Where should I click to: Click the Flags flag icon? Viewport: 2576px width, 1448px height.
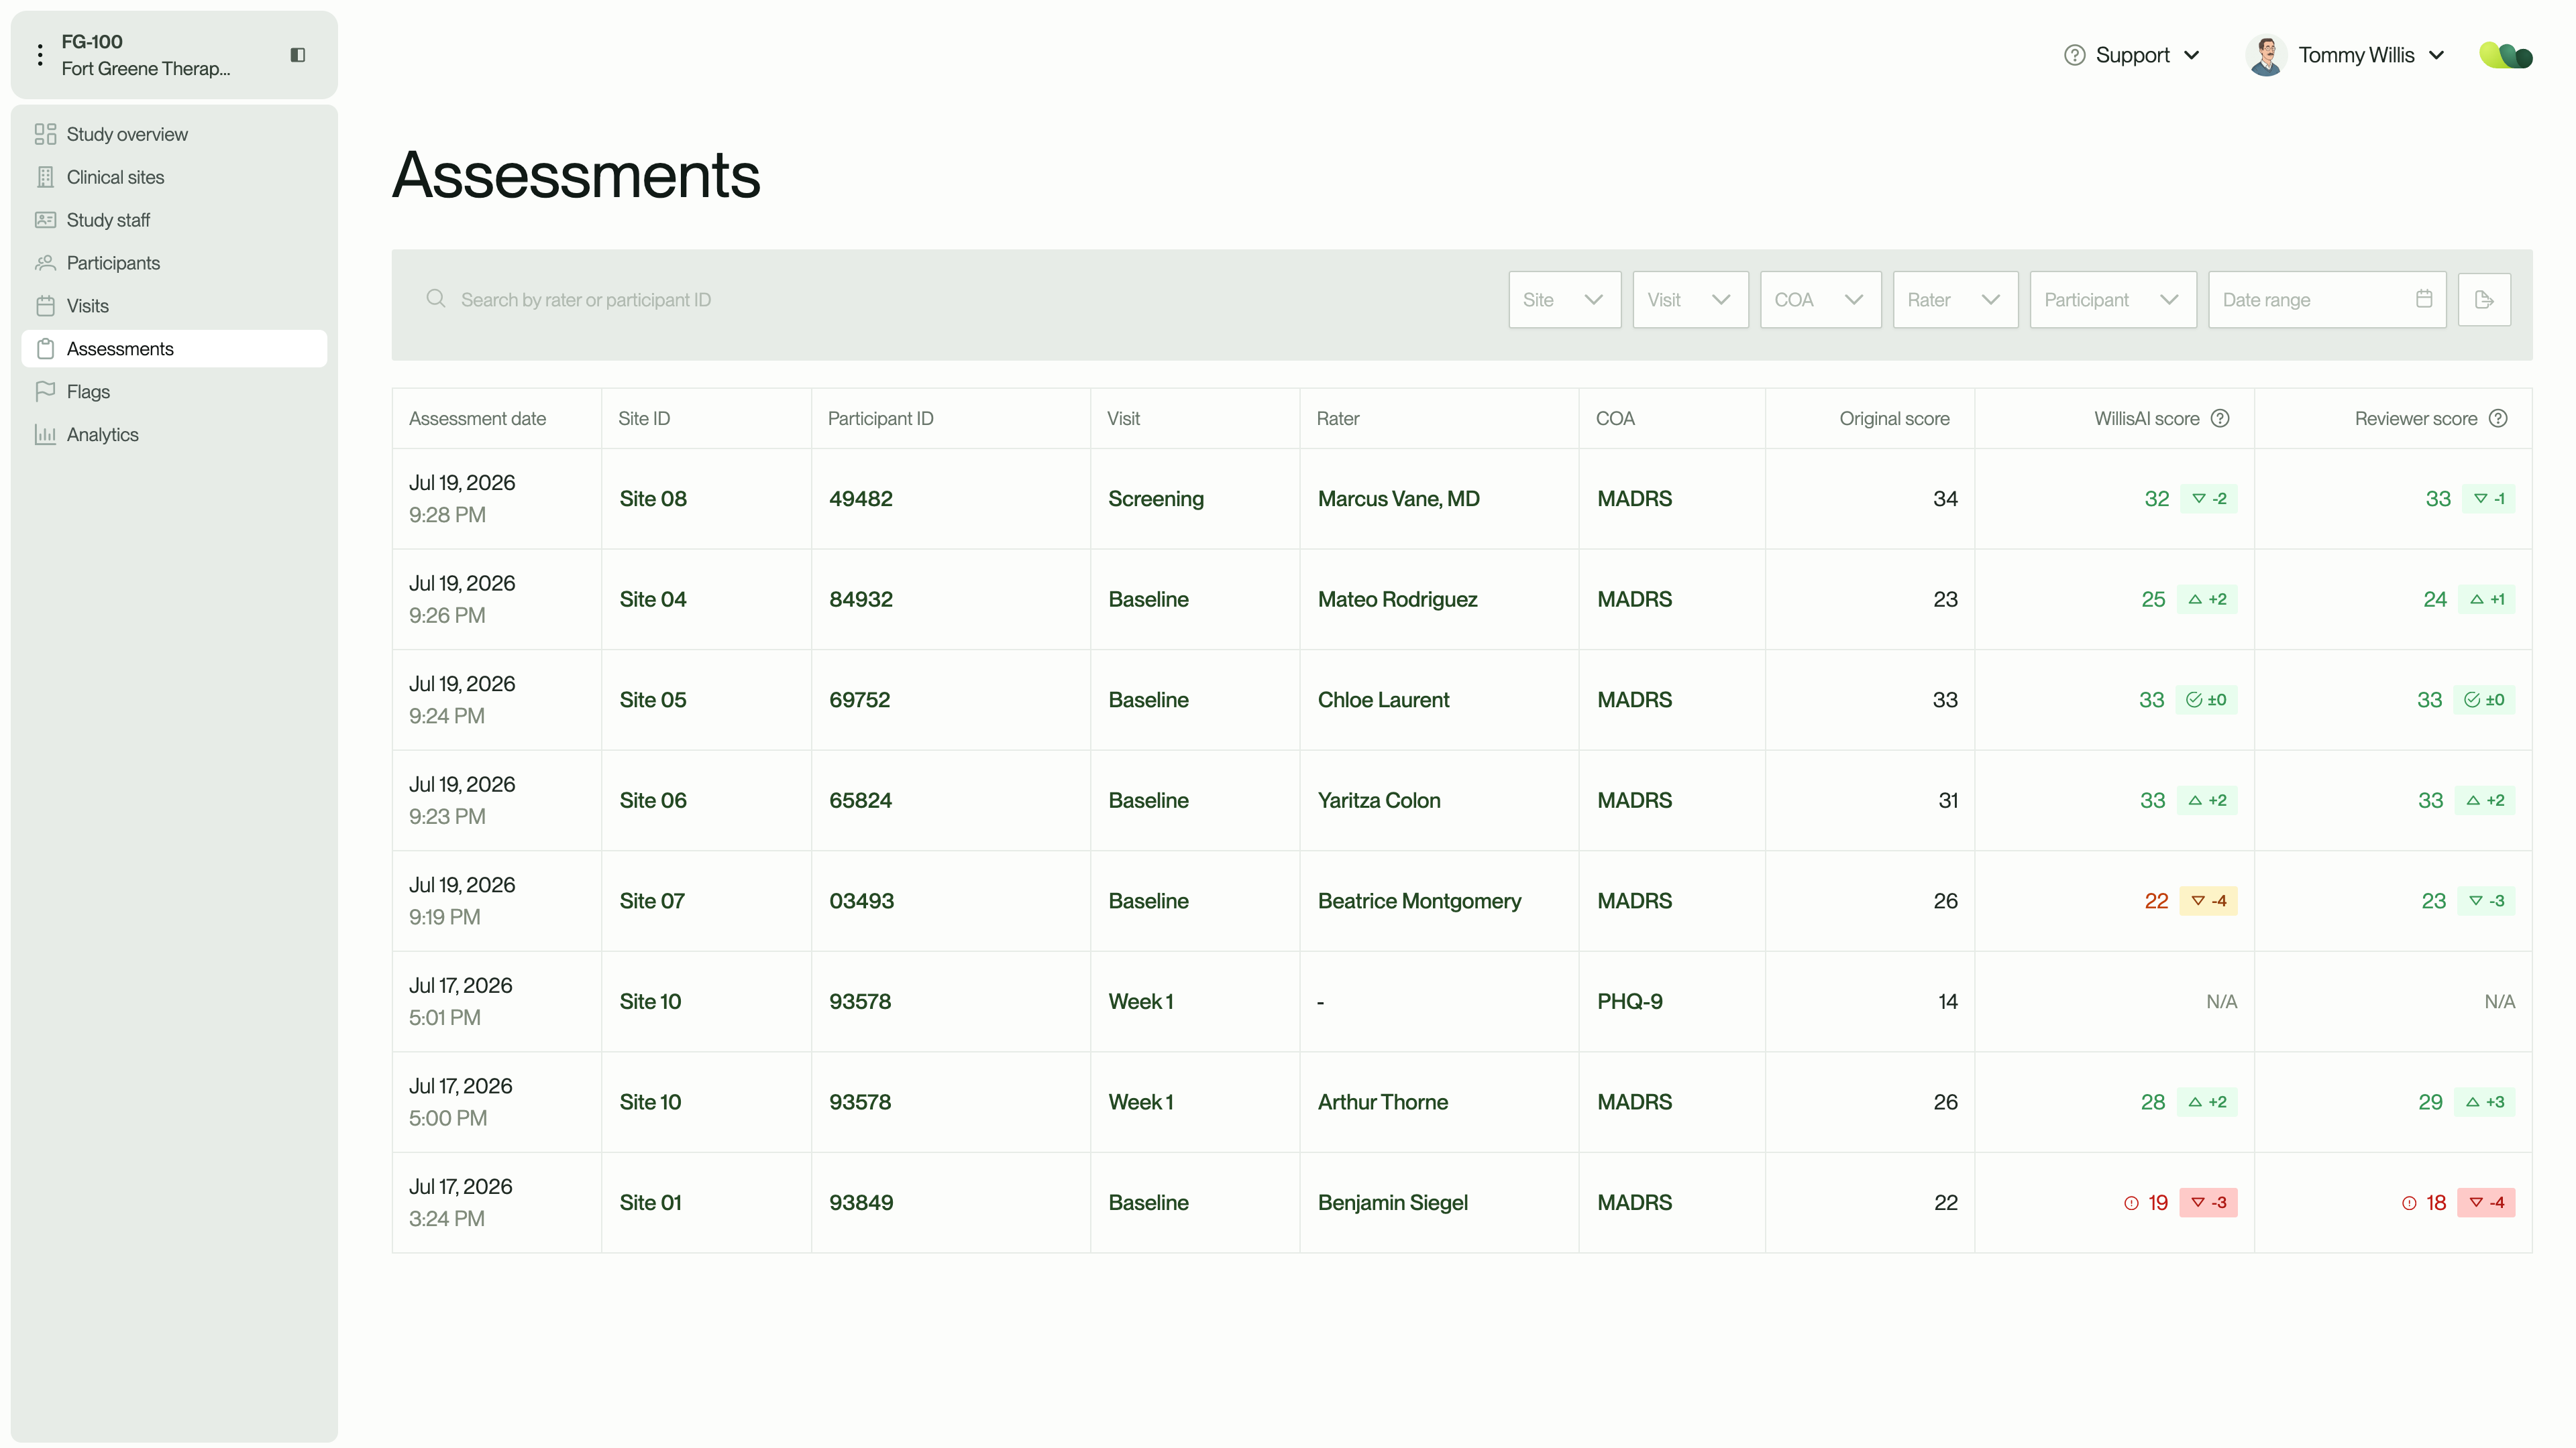pos(45,391)
